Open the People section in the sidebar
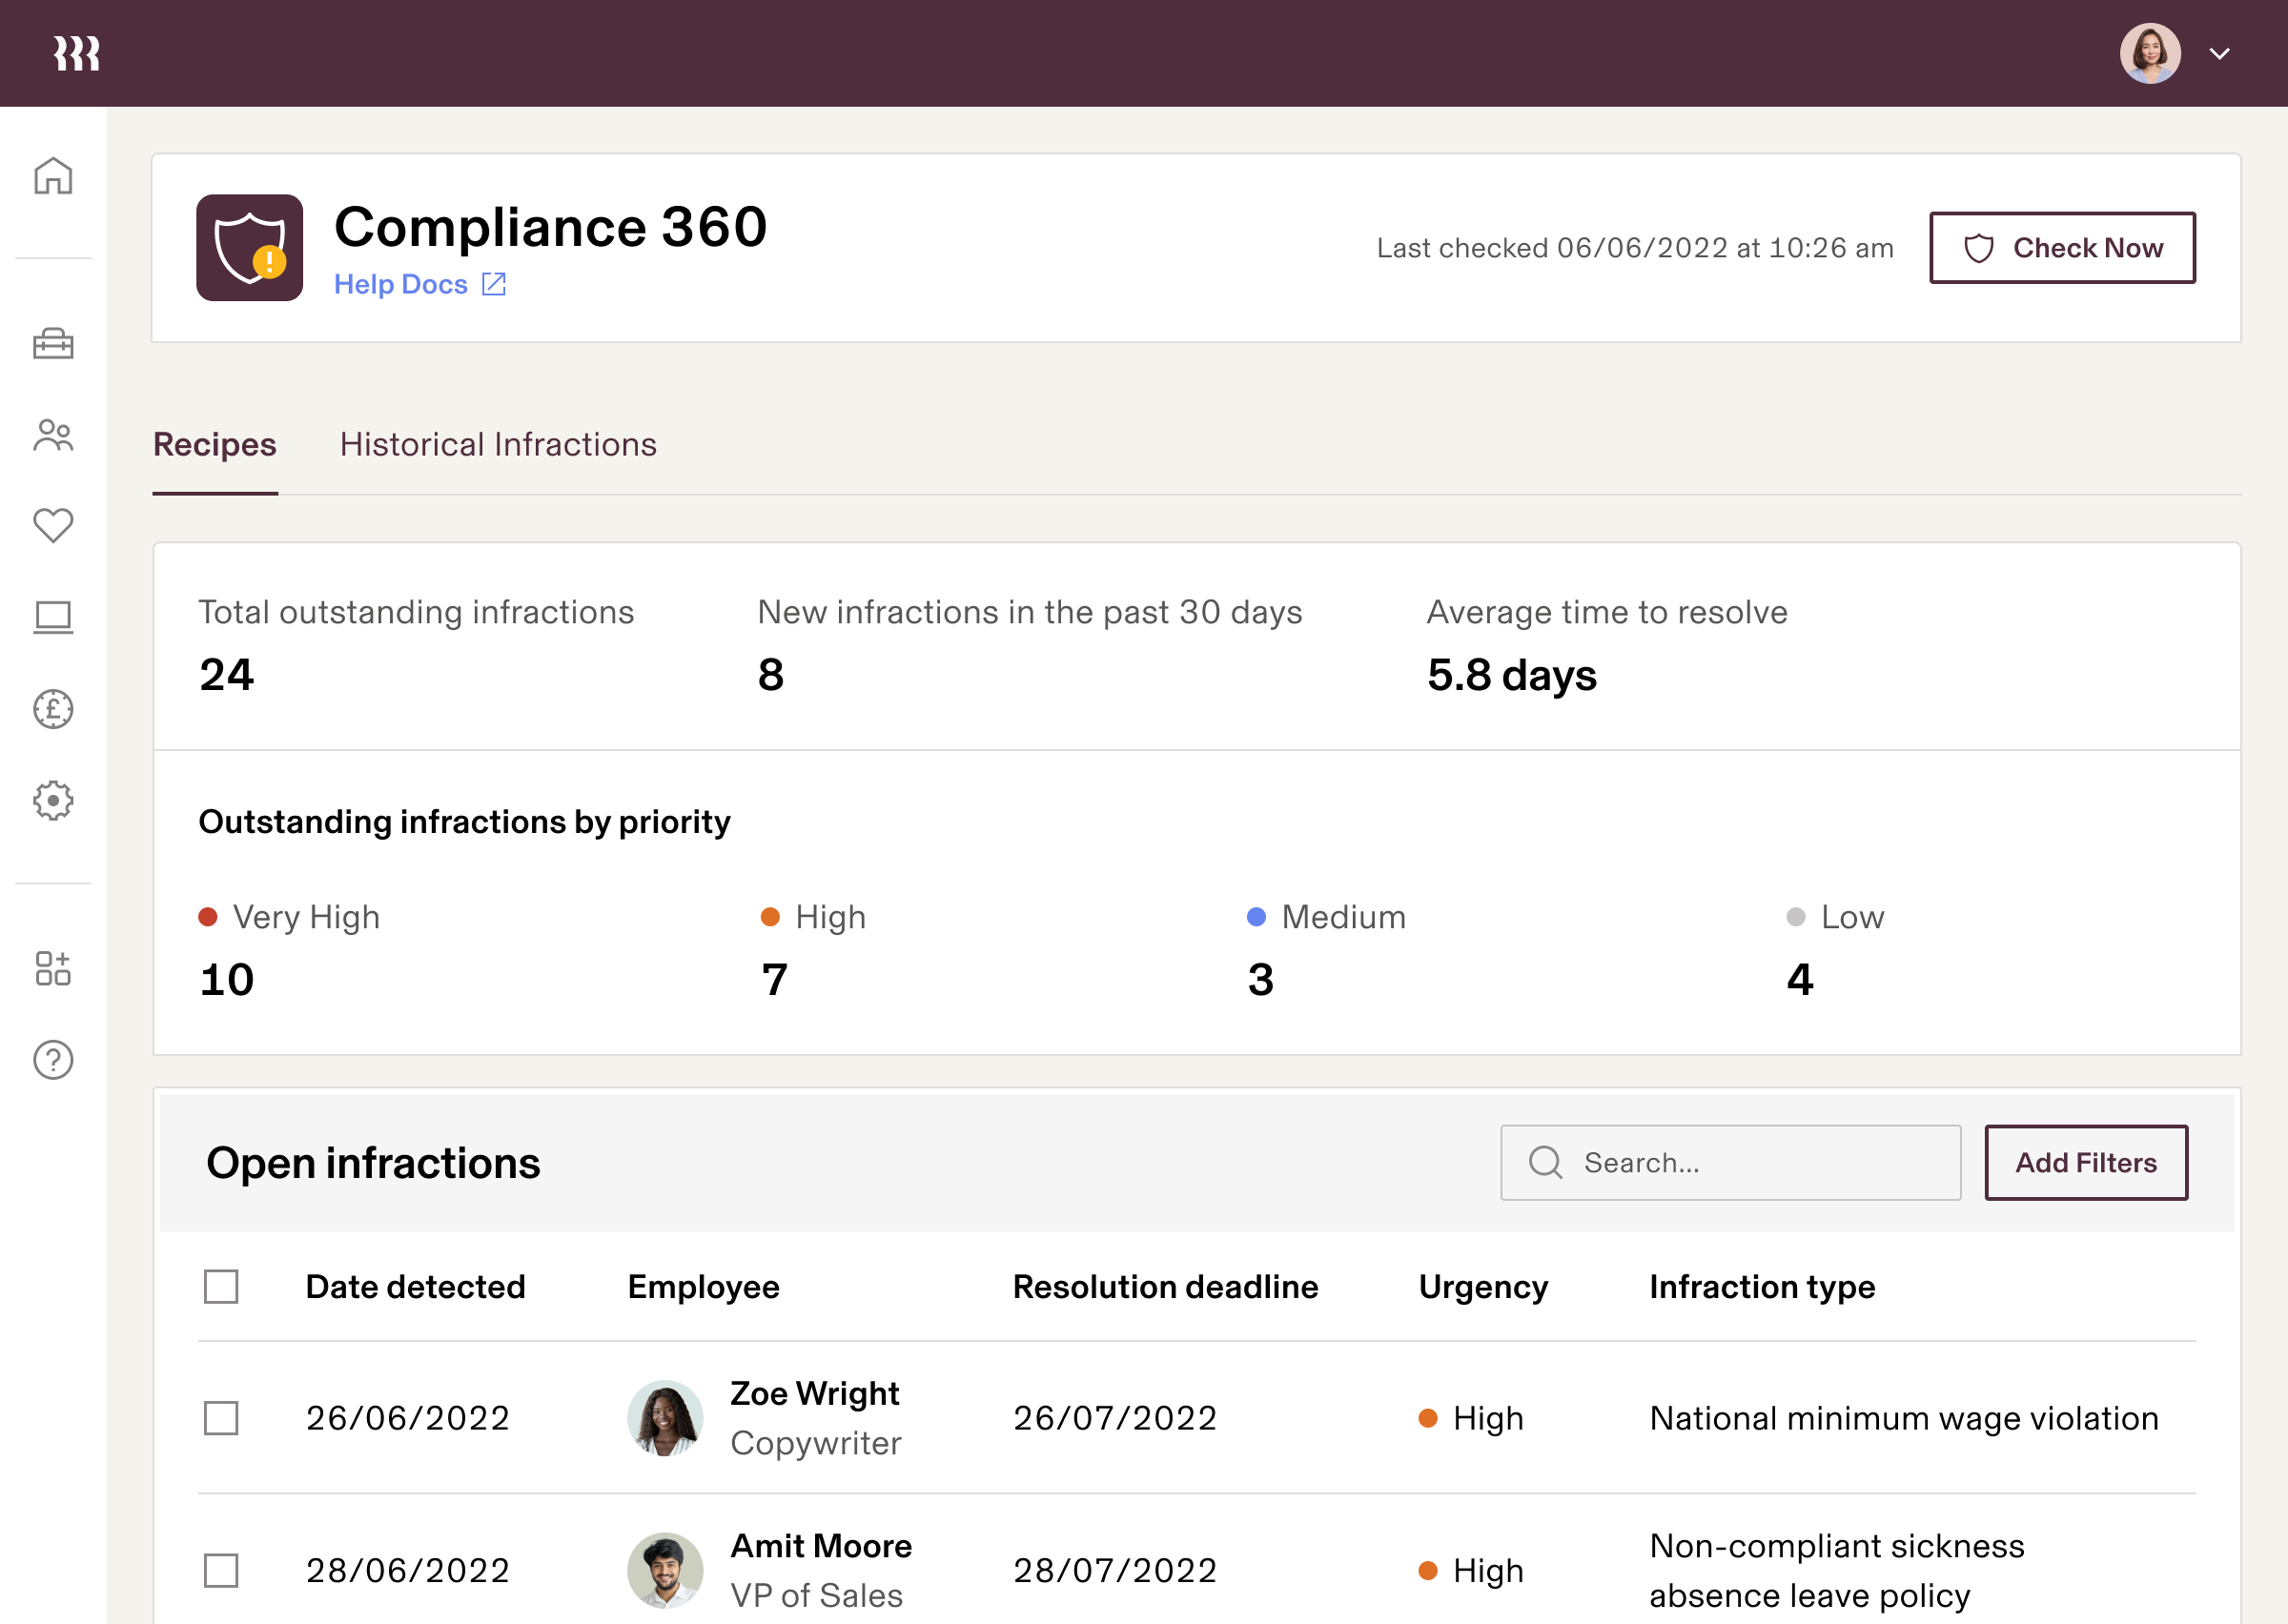This screenshot has height=1624, width=2288. click(x=52, y=436)
